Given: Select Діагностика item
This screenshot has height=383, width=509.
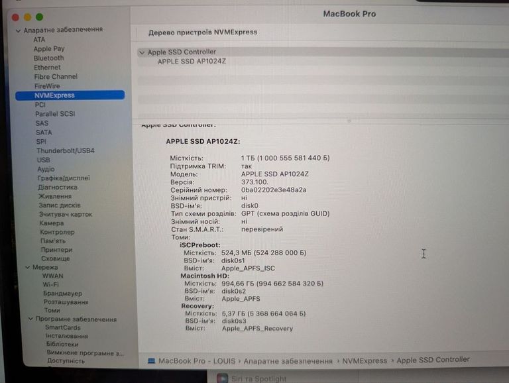Looking at the screenshot, I should point(58,188).
